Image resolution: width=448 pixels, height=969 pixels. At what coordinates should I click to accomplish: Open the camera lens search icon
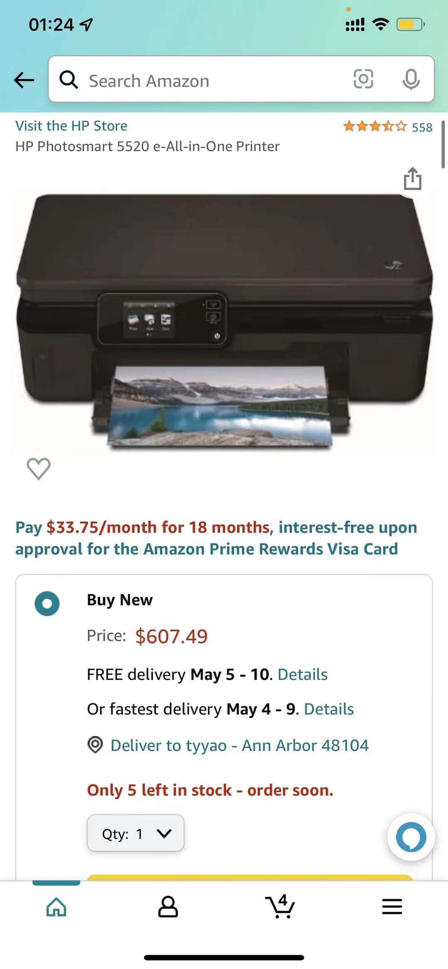pos(363,79)
